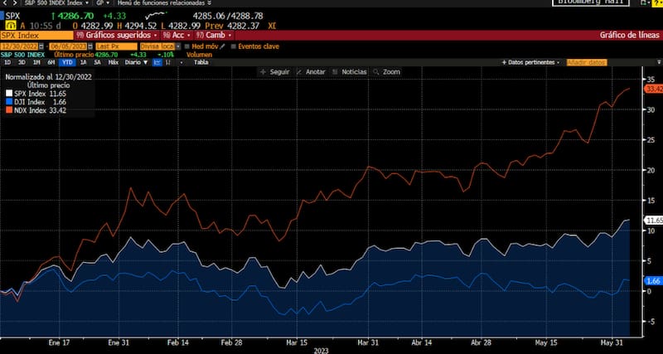Select the YTD time range tab
663x354 pixels.
pos(66,62)
